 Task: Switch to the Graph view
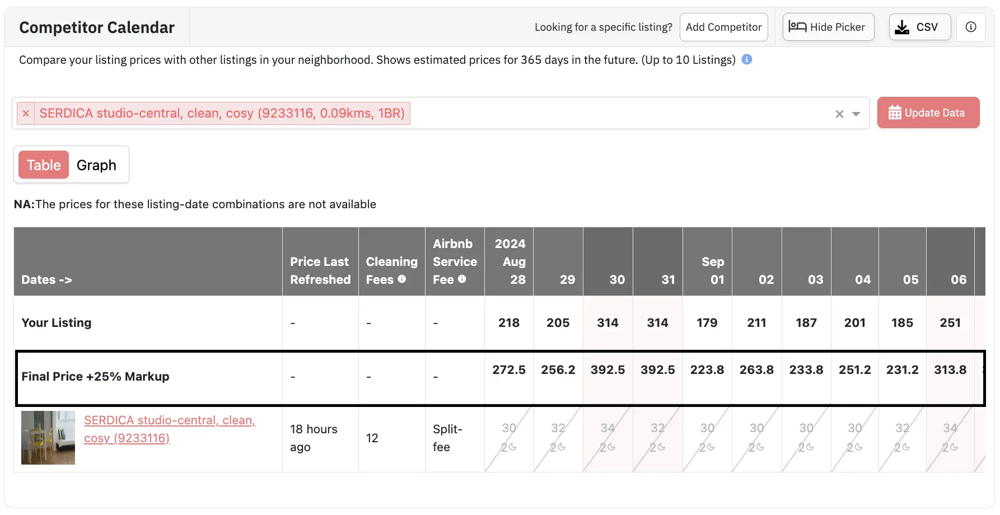(96, 165)
